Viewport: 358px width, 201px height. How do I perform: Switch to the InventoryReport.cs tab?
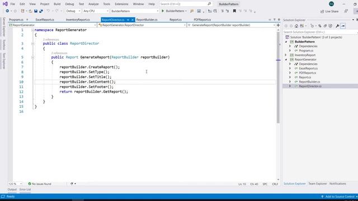pyautogui.click(x=78, y=20)
